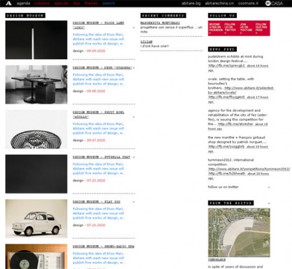Image resolution: width=292 pixels, height=269 pixels.
Task: Open the themes menu item
Action: [91, 3]
